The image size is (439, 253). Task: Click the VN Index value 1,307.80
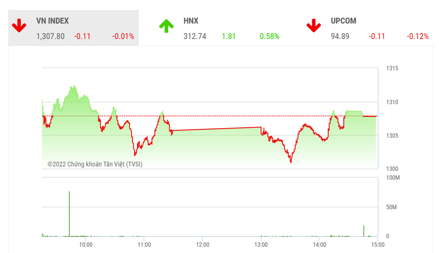click(x=50, y=36)
